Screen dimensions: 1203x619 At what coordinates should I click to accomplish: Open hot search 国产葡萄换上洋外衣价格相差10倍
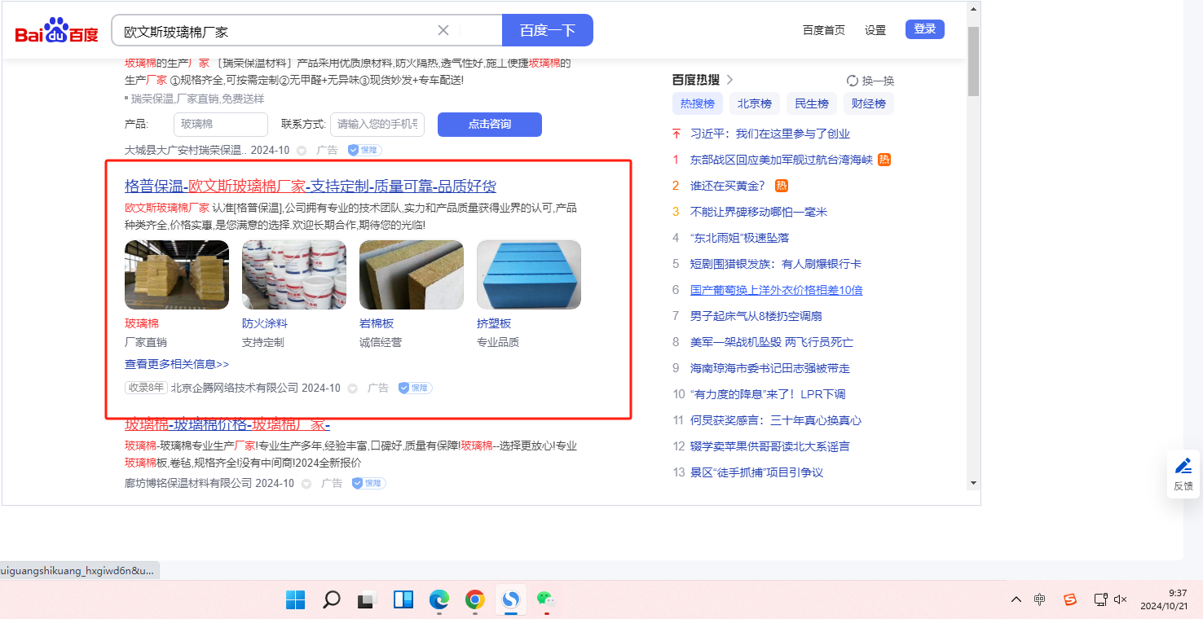coord(777,290)
